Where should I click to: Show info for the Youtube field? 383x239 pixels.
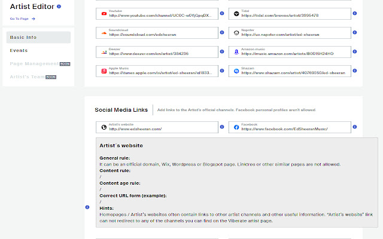pos(222,13)
